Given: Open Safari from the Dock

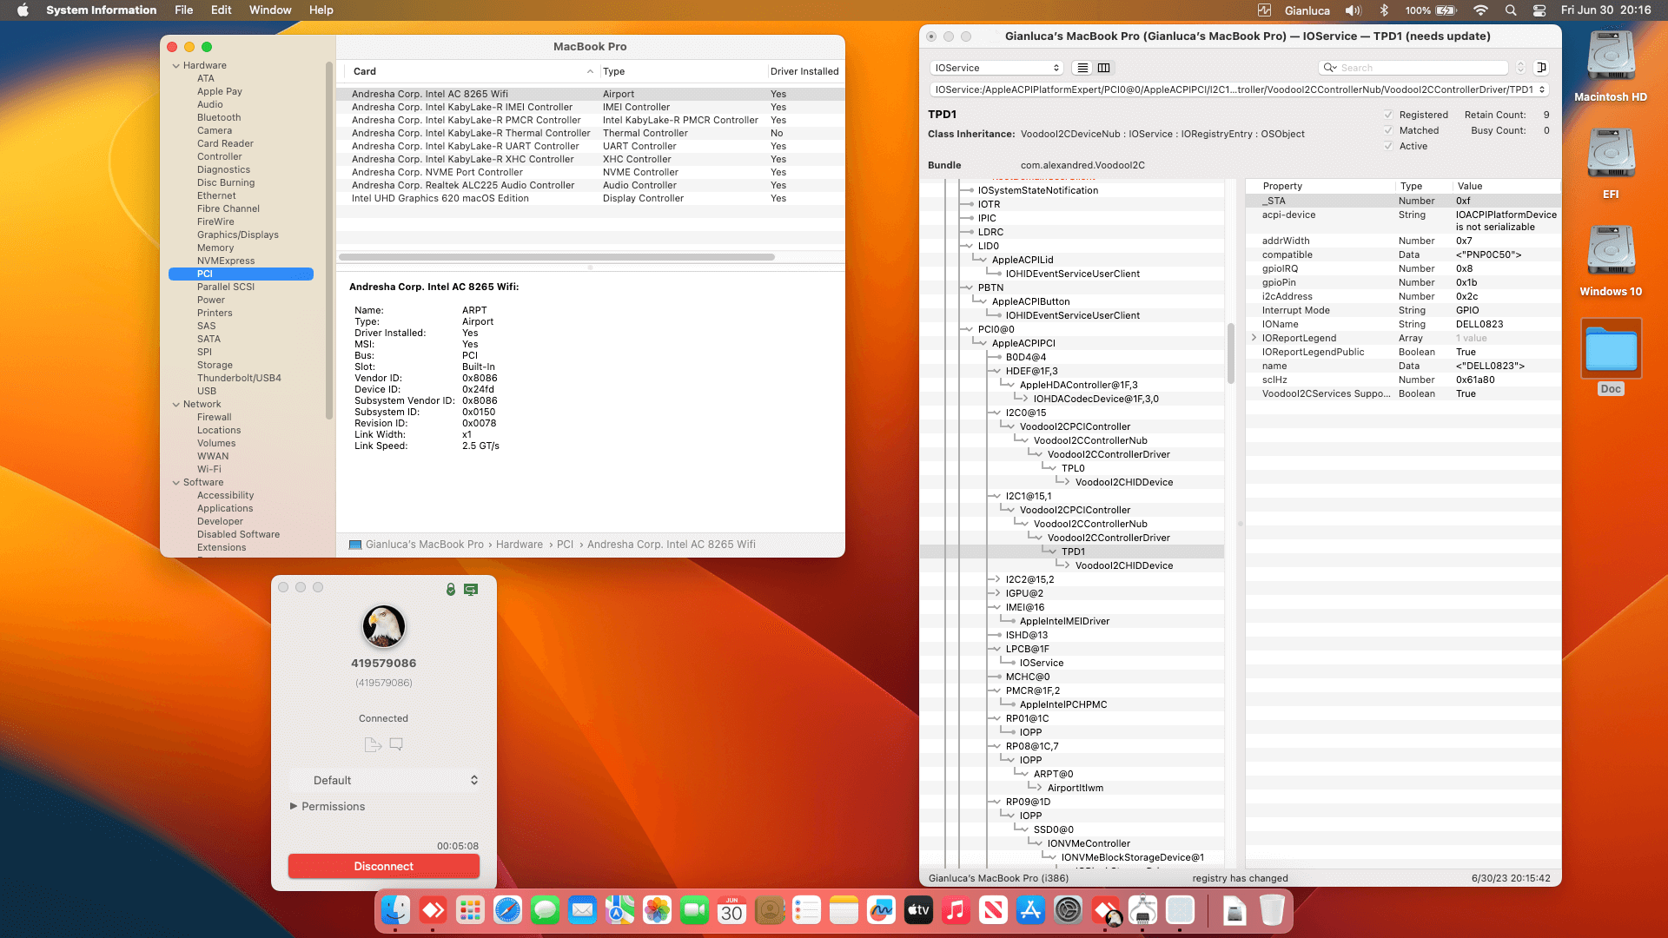Looking at the screenshot, I should 507,910.
